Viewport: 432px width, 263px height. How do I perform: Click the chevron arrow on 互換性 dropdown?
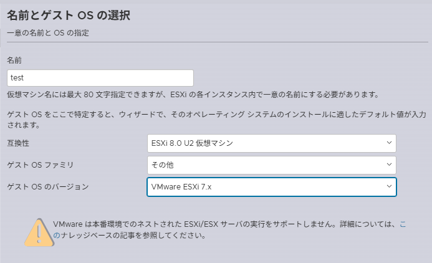[x=389, y=143]
